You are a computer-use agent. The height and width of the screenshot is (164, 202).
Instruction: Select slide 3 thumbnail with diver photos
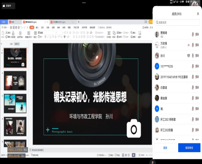[x=15, y=103]
